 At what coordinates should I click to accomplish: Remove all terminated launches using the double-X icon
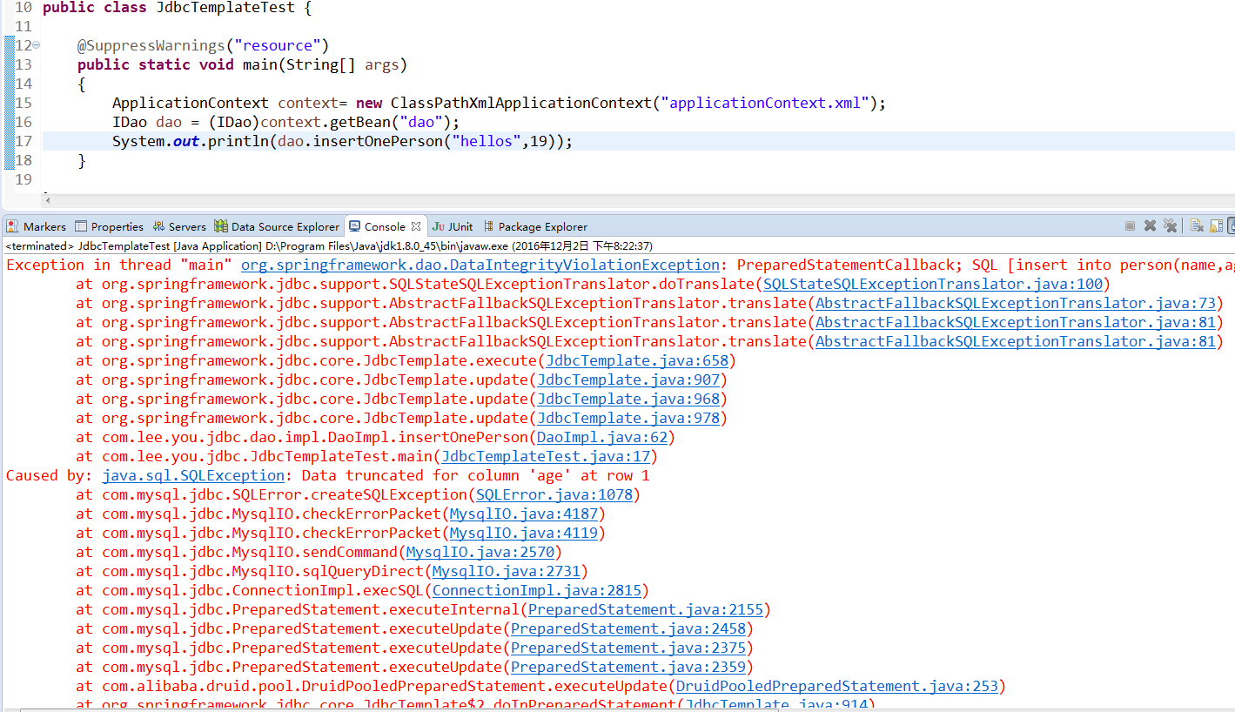(x=1171, y=225)
